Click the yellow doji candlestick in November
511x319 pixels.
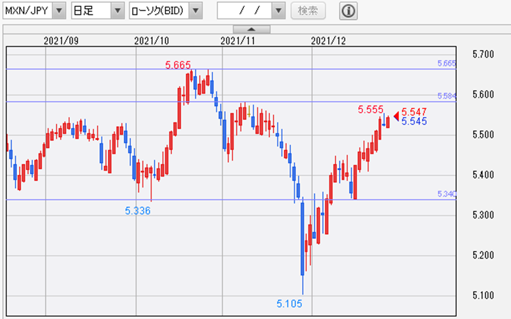click(249, 112)
